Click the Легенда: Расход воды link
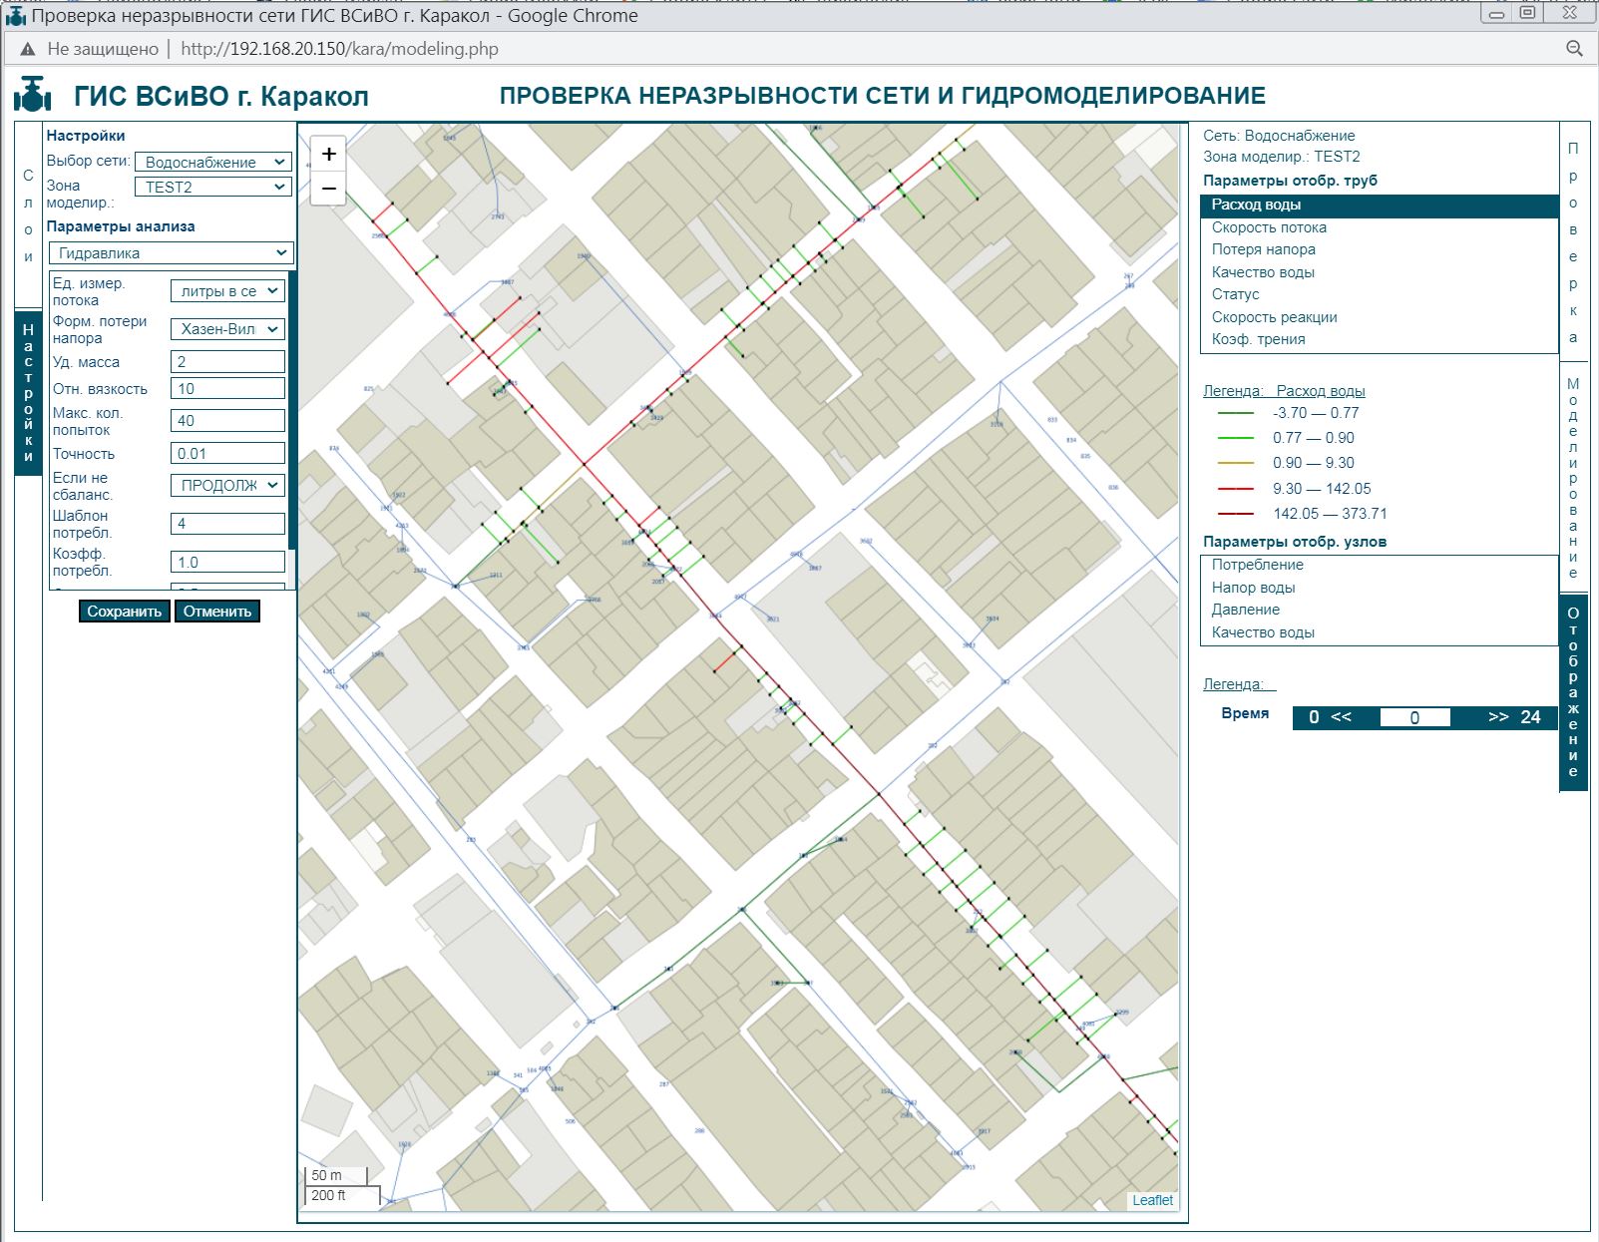This screenshot has width=1599, height=1242. [x=1284, y=391]
